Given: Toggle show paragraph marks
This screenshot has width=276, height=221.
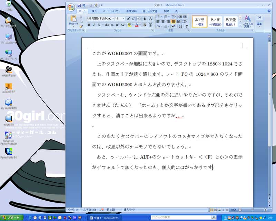Looking at the screenshot, I should 186,26.
